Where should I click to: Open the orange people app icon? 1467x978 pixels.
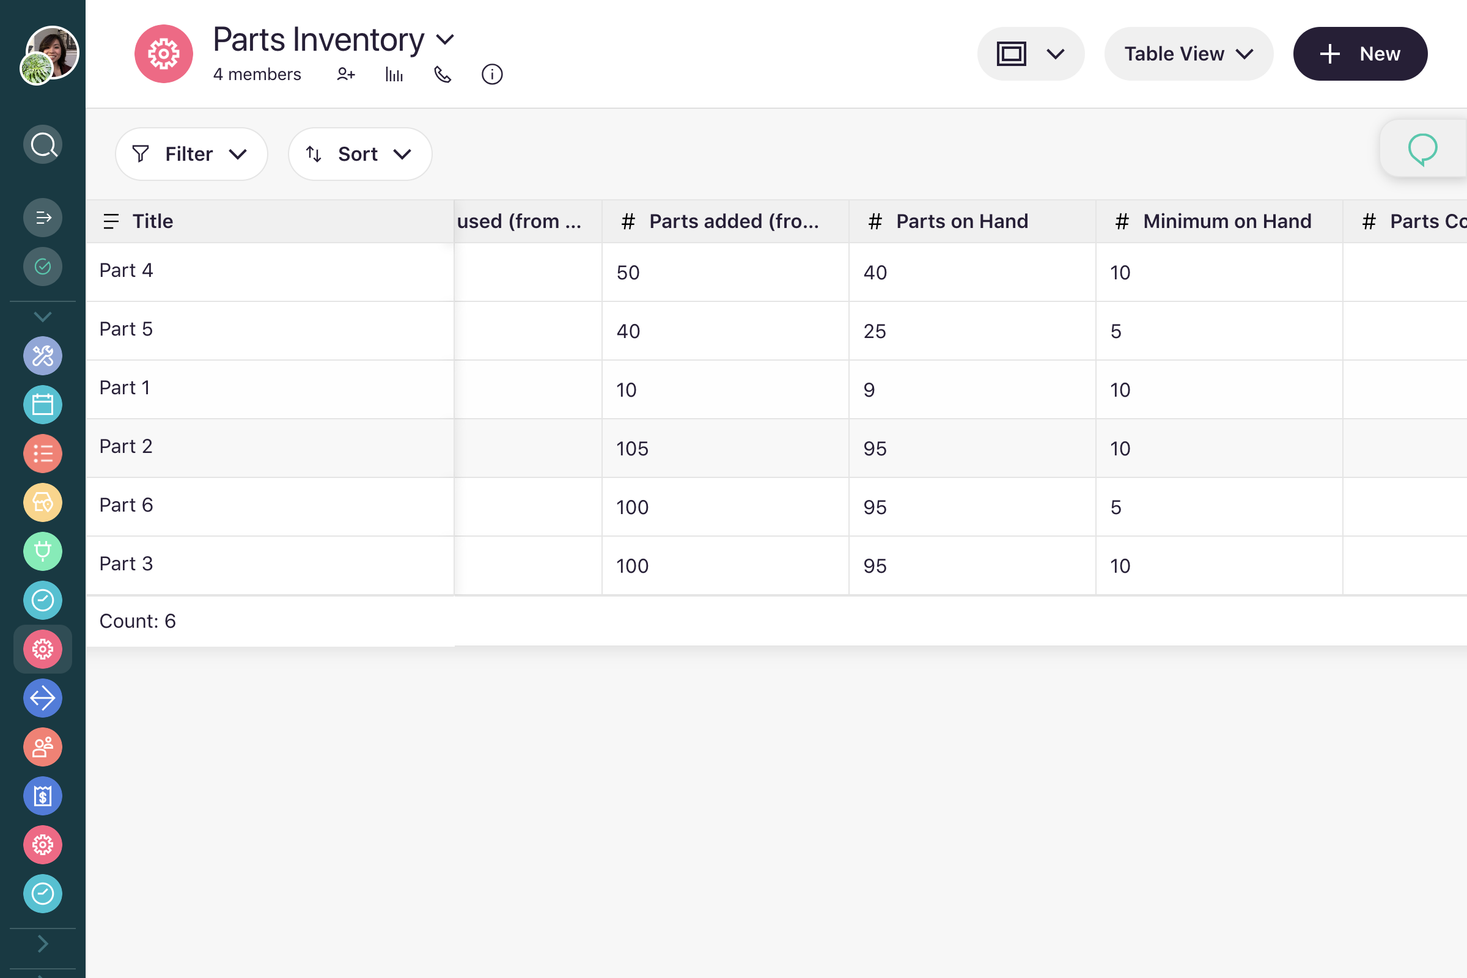[x=43, y=747]
